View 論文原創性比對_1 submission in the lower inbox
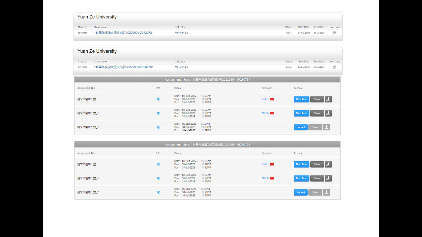 (x=317, y=178)
